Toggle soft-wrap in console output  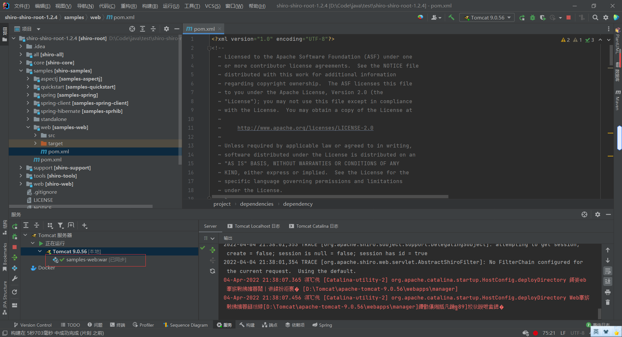point(608,271)
